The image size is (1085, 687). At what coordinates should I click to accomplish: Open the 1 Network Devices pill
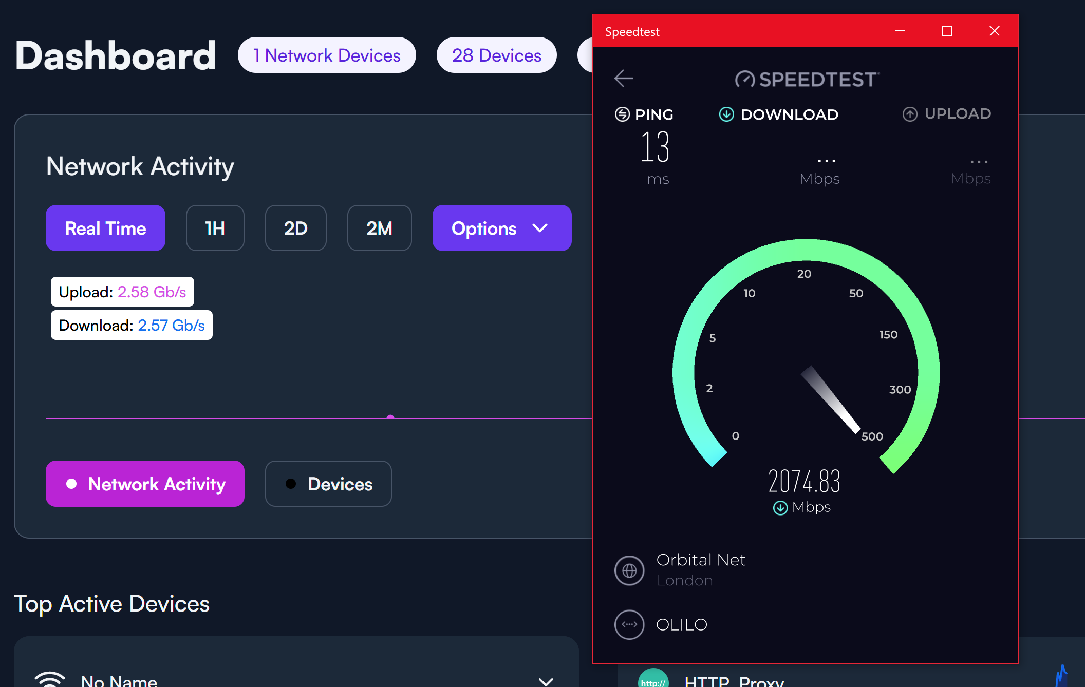[327, 55]
